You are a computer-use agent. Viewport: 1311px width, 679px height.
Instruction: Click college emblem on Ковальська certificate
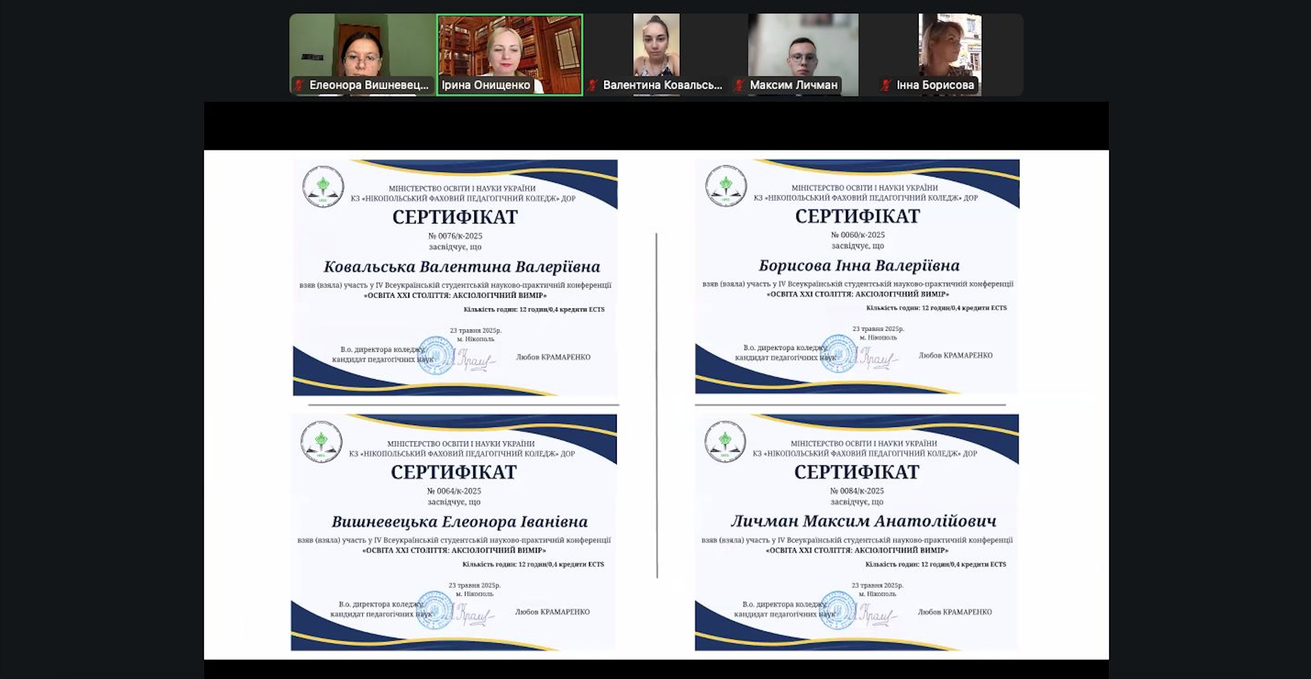coord(323,186)
